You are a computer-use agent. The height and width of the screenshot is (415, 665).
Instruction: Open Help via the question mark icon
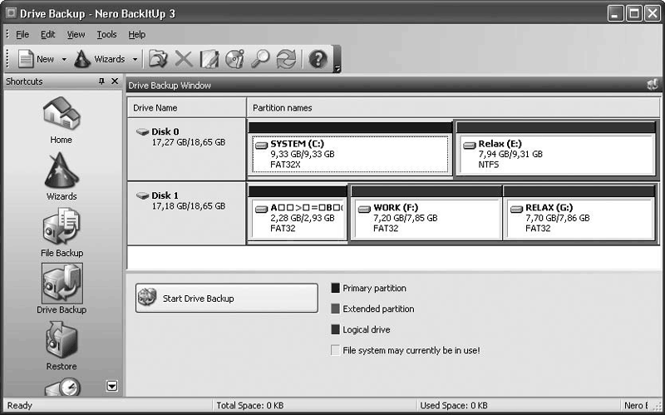[317, 59]
